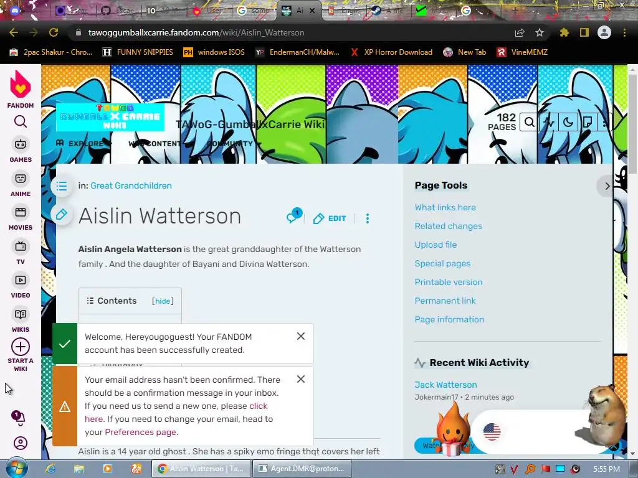Viewport: 638px width, 478px height.
Task: Open notifications bell in left sidebar
Action: click(19, 418)
